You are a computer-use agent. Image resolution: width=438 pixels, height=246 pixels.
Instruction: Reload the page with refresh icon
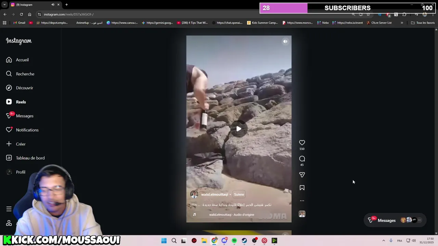pyautogui.click(x=21, y=14)
